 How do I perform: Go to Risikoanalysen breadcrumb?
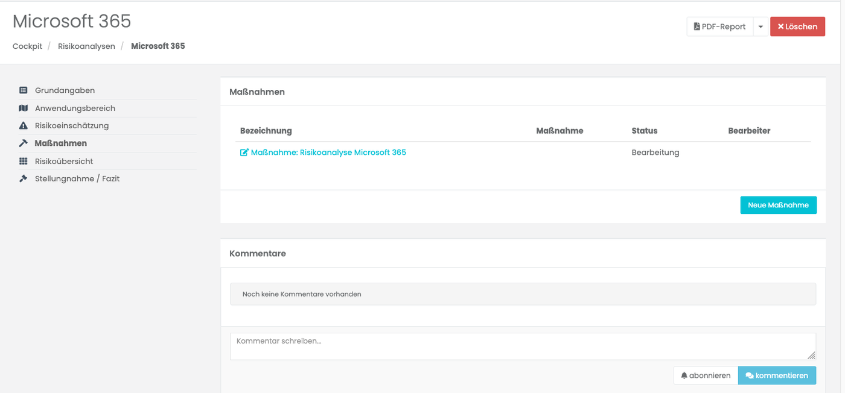point(86,46)
